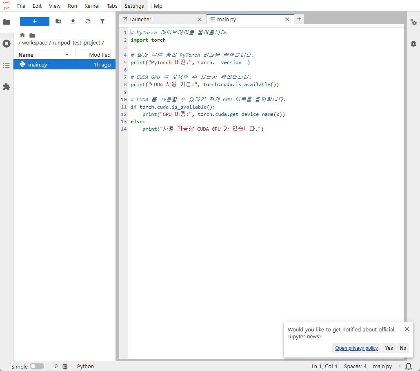Image resolution: width=420 pixels, height=371 pixels.
Task: Click the Open privacy policy link
Action: (356, 348)
